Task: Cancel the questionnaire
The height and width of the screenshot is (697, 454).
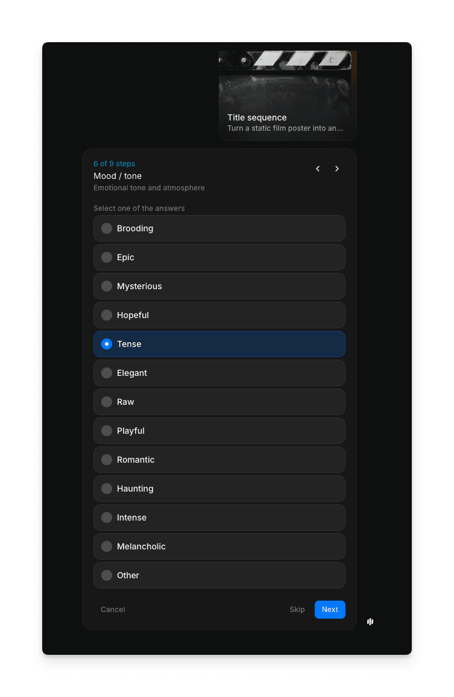Action: click(113, 610)
